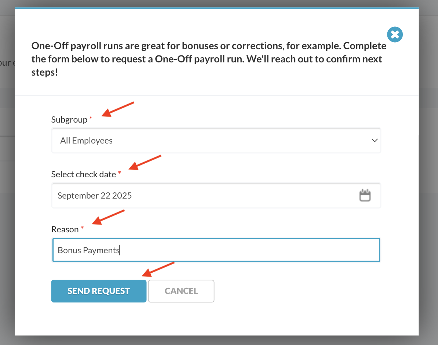
Task: Click the red asterisk beside Subgroup
Action: click(91, 118)
